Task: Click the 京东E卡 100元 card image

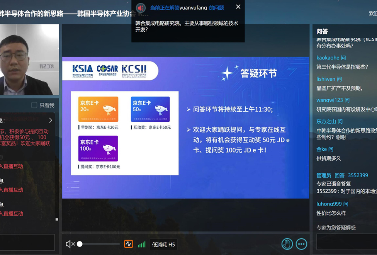Action: tap(98, 148)
